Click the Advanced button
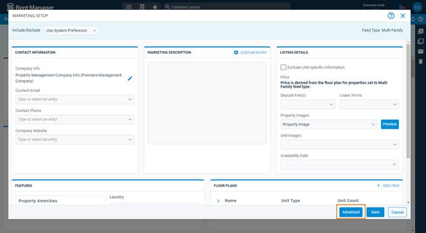 351,212
